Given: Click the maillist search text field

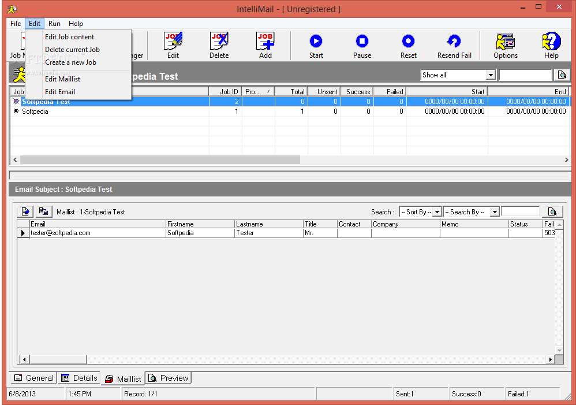Looking at the screenshot, I should tap(520, 211).
